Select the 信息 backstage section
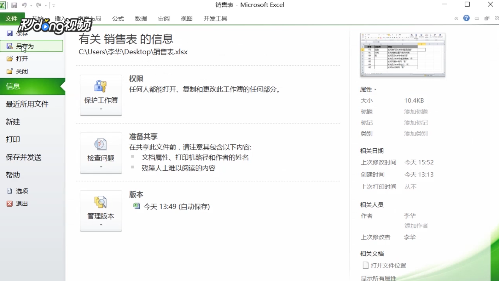Image resolution: width=499 pixels, height=281 pixels. click(x=32, y=86)
